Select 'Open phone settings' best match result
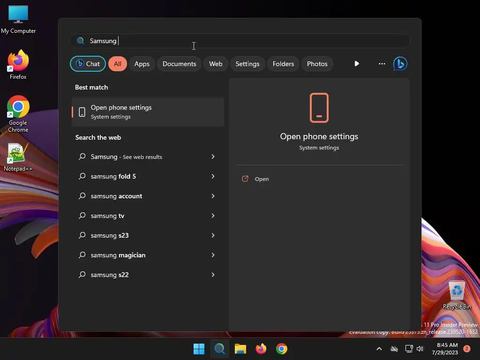The image size is (480, 360). [x=148, y=112]
